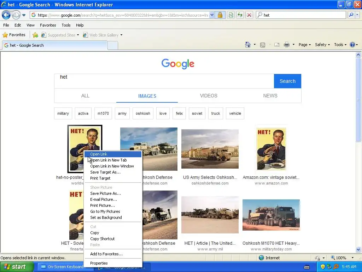Click the military filter chip
This screenshot has width=362, height=272.
click(x=63, y=113)
